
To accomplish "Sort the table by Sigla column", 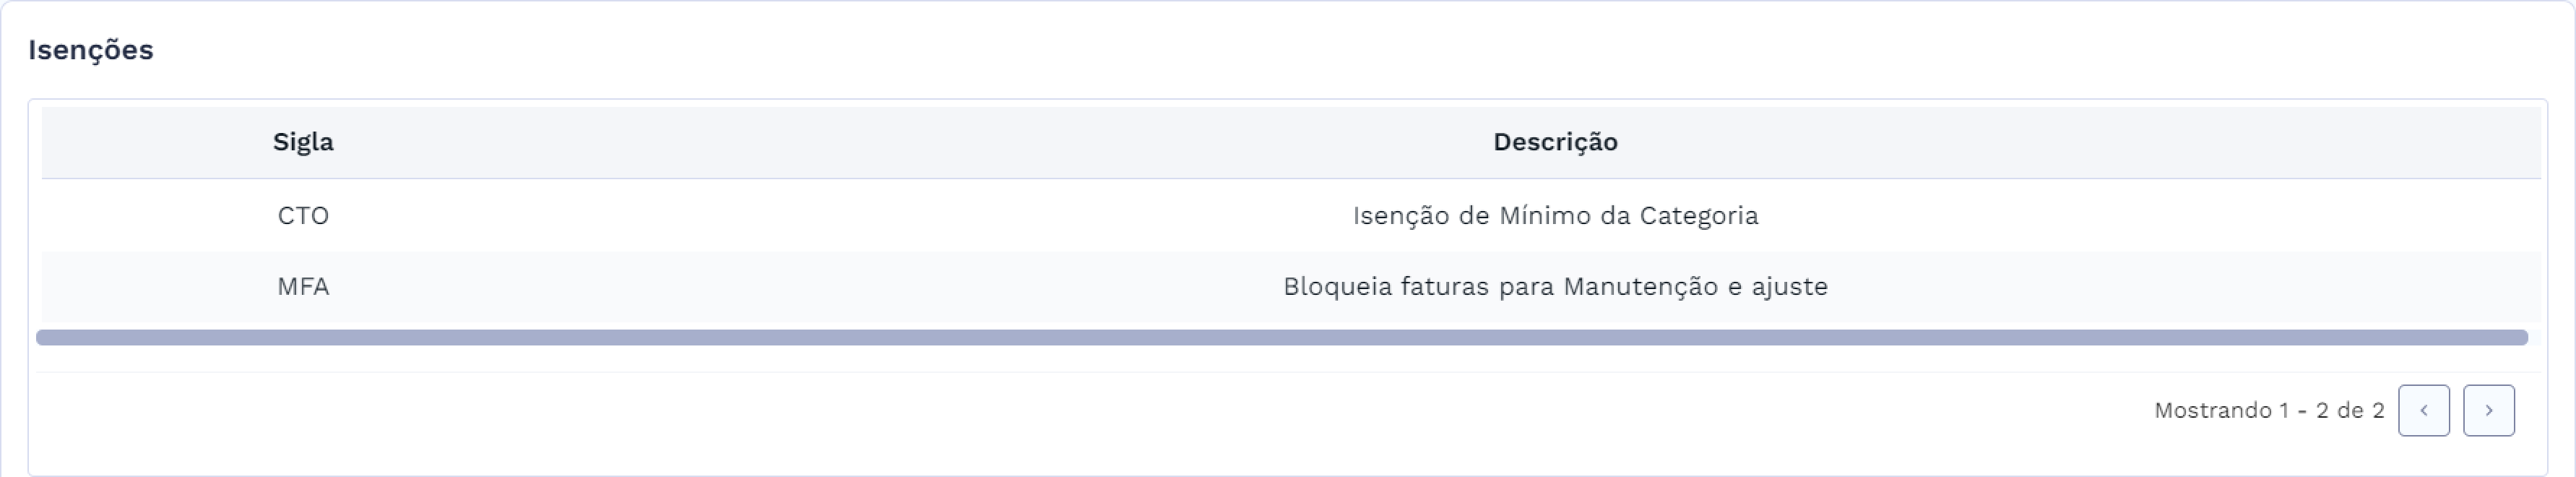I will pyautogui.click(x=302, y=142).
